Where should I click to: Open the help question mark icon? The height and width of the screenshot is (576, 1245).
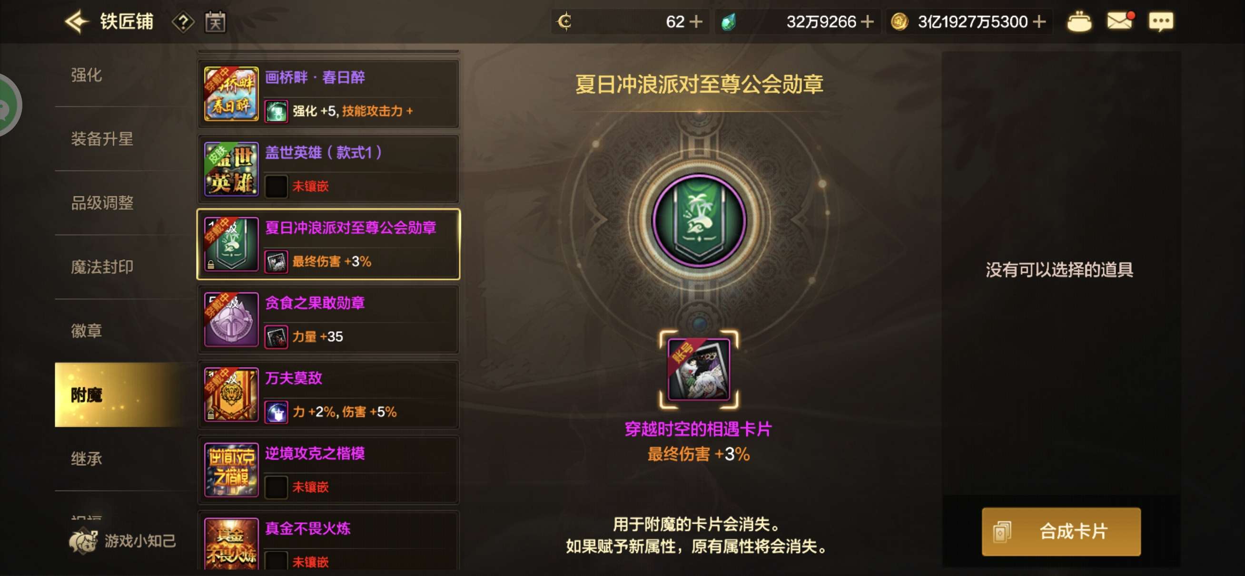183,22
